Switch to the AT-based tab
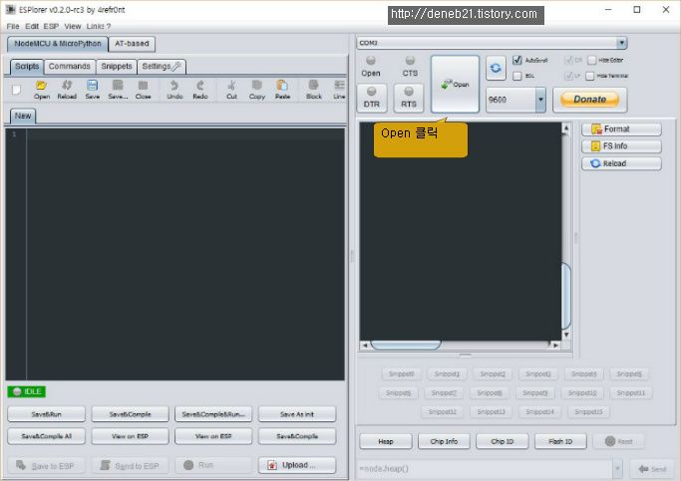The width and height of the screenshot is (681, 481). coord(132,44)
